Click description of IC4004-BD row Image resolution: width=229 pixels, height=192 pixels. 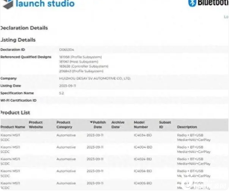tap(194, 149)
